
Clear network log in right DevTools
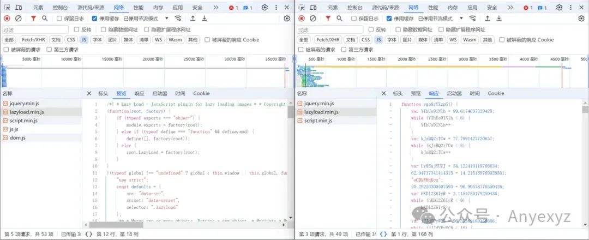pyautogui.click(x=313, y=19)
